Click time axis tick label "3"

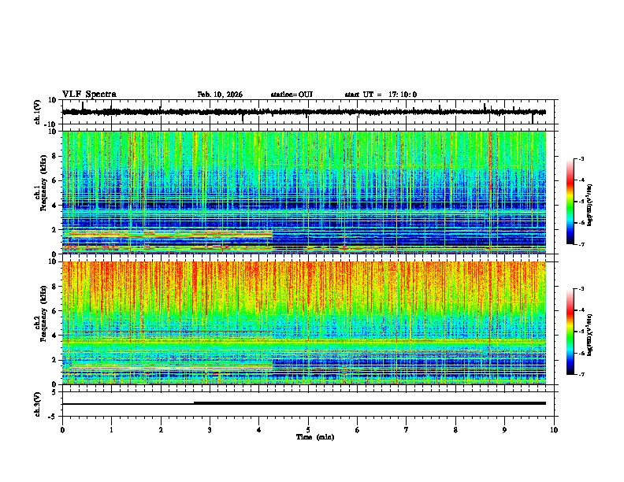click(210, 429)
